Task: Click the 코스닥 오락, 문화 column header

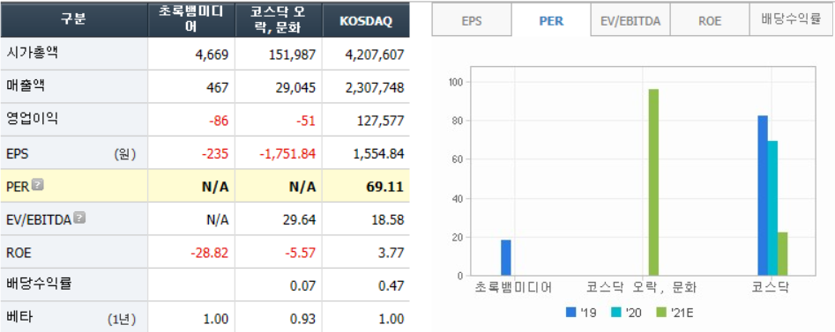Action: tap(279, 19)
